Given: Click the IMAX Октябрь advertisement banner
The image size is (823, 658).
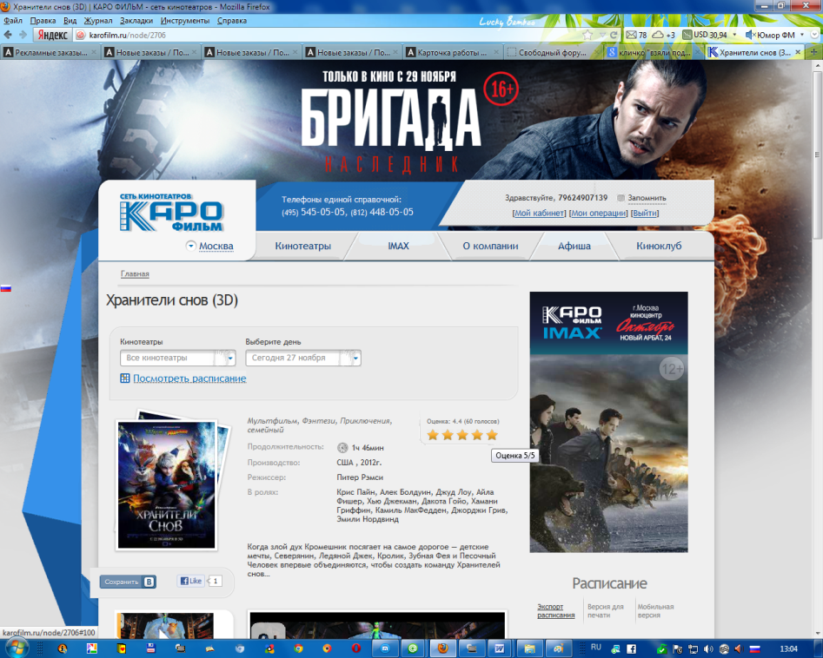Looking at the screenshot, I should [608, 422].
